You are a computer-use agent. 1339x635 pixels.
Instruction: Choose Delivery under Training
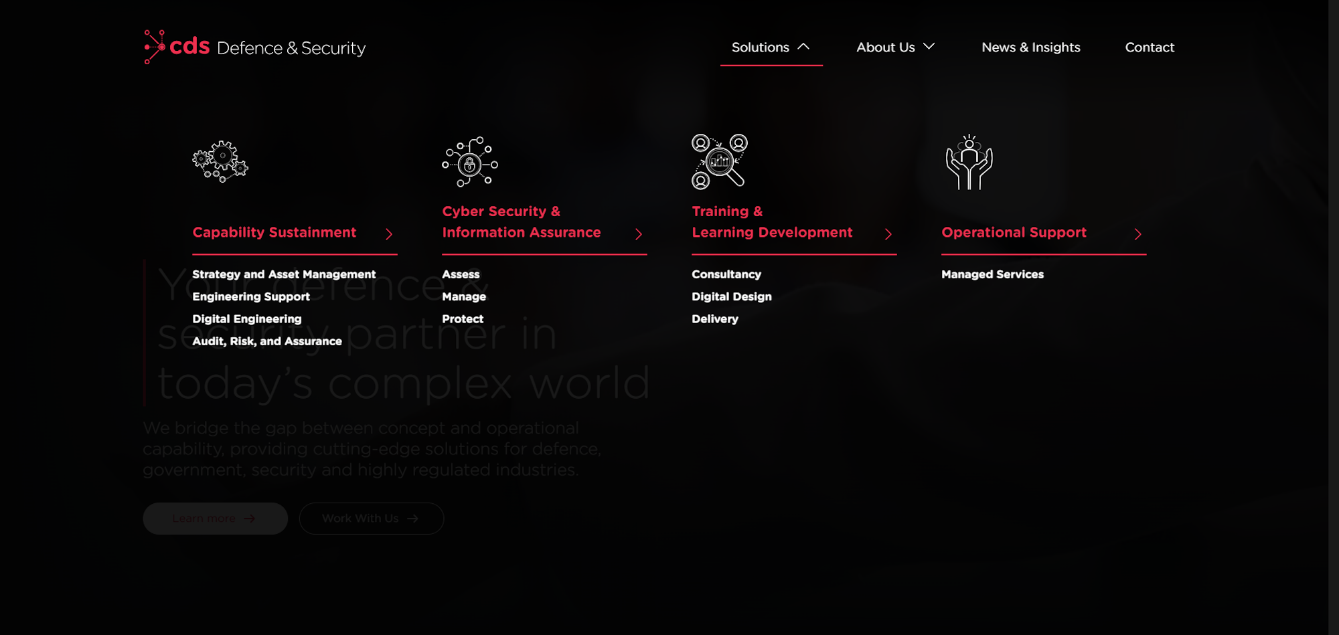coord(715,319)
